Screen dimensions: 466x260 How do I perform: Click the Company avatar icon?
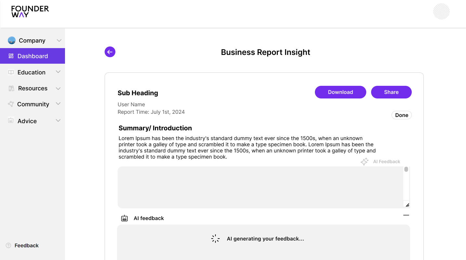pyautogui.click(x=12, y=40)
